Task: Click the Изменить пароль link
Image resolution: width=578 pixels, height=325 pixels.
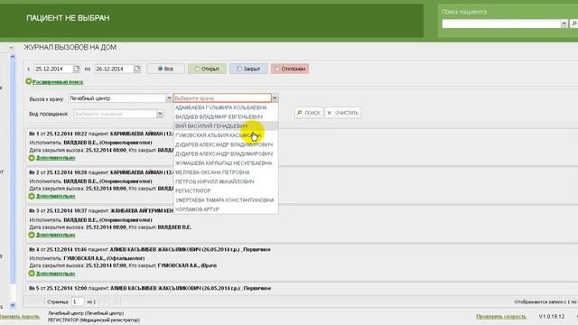Action: coord(19,317)
